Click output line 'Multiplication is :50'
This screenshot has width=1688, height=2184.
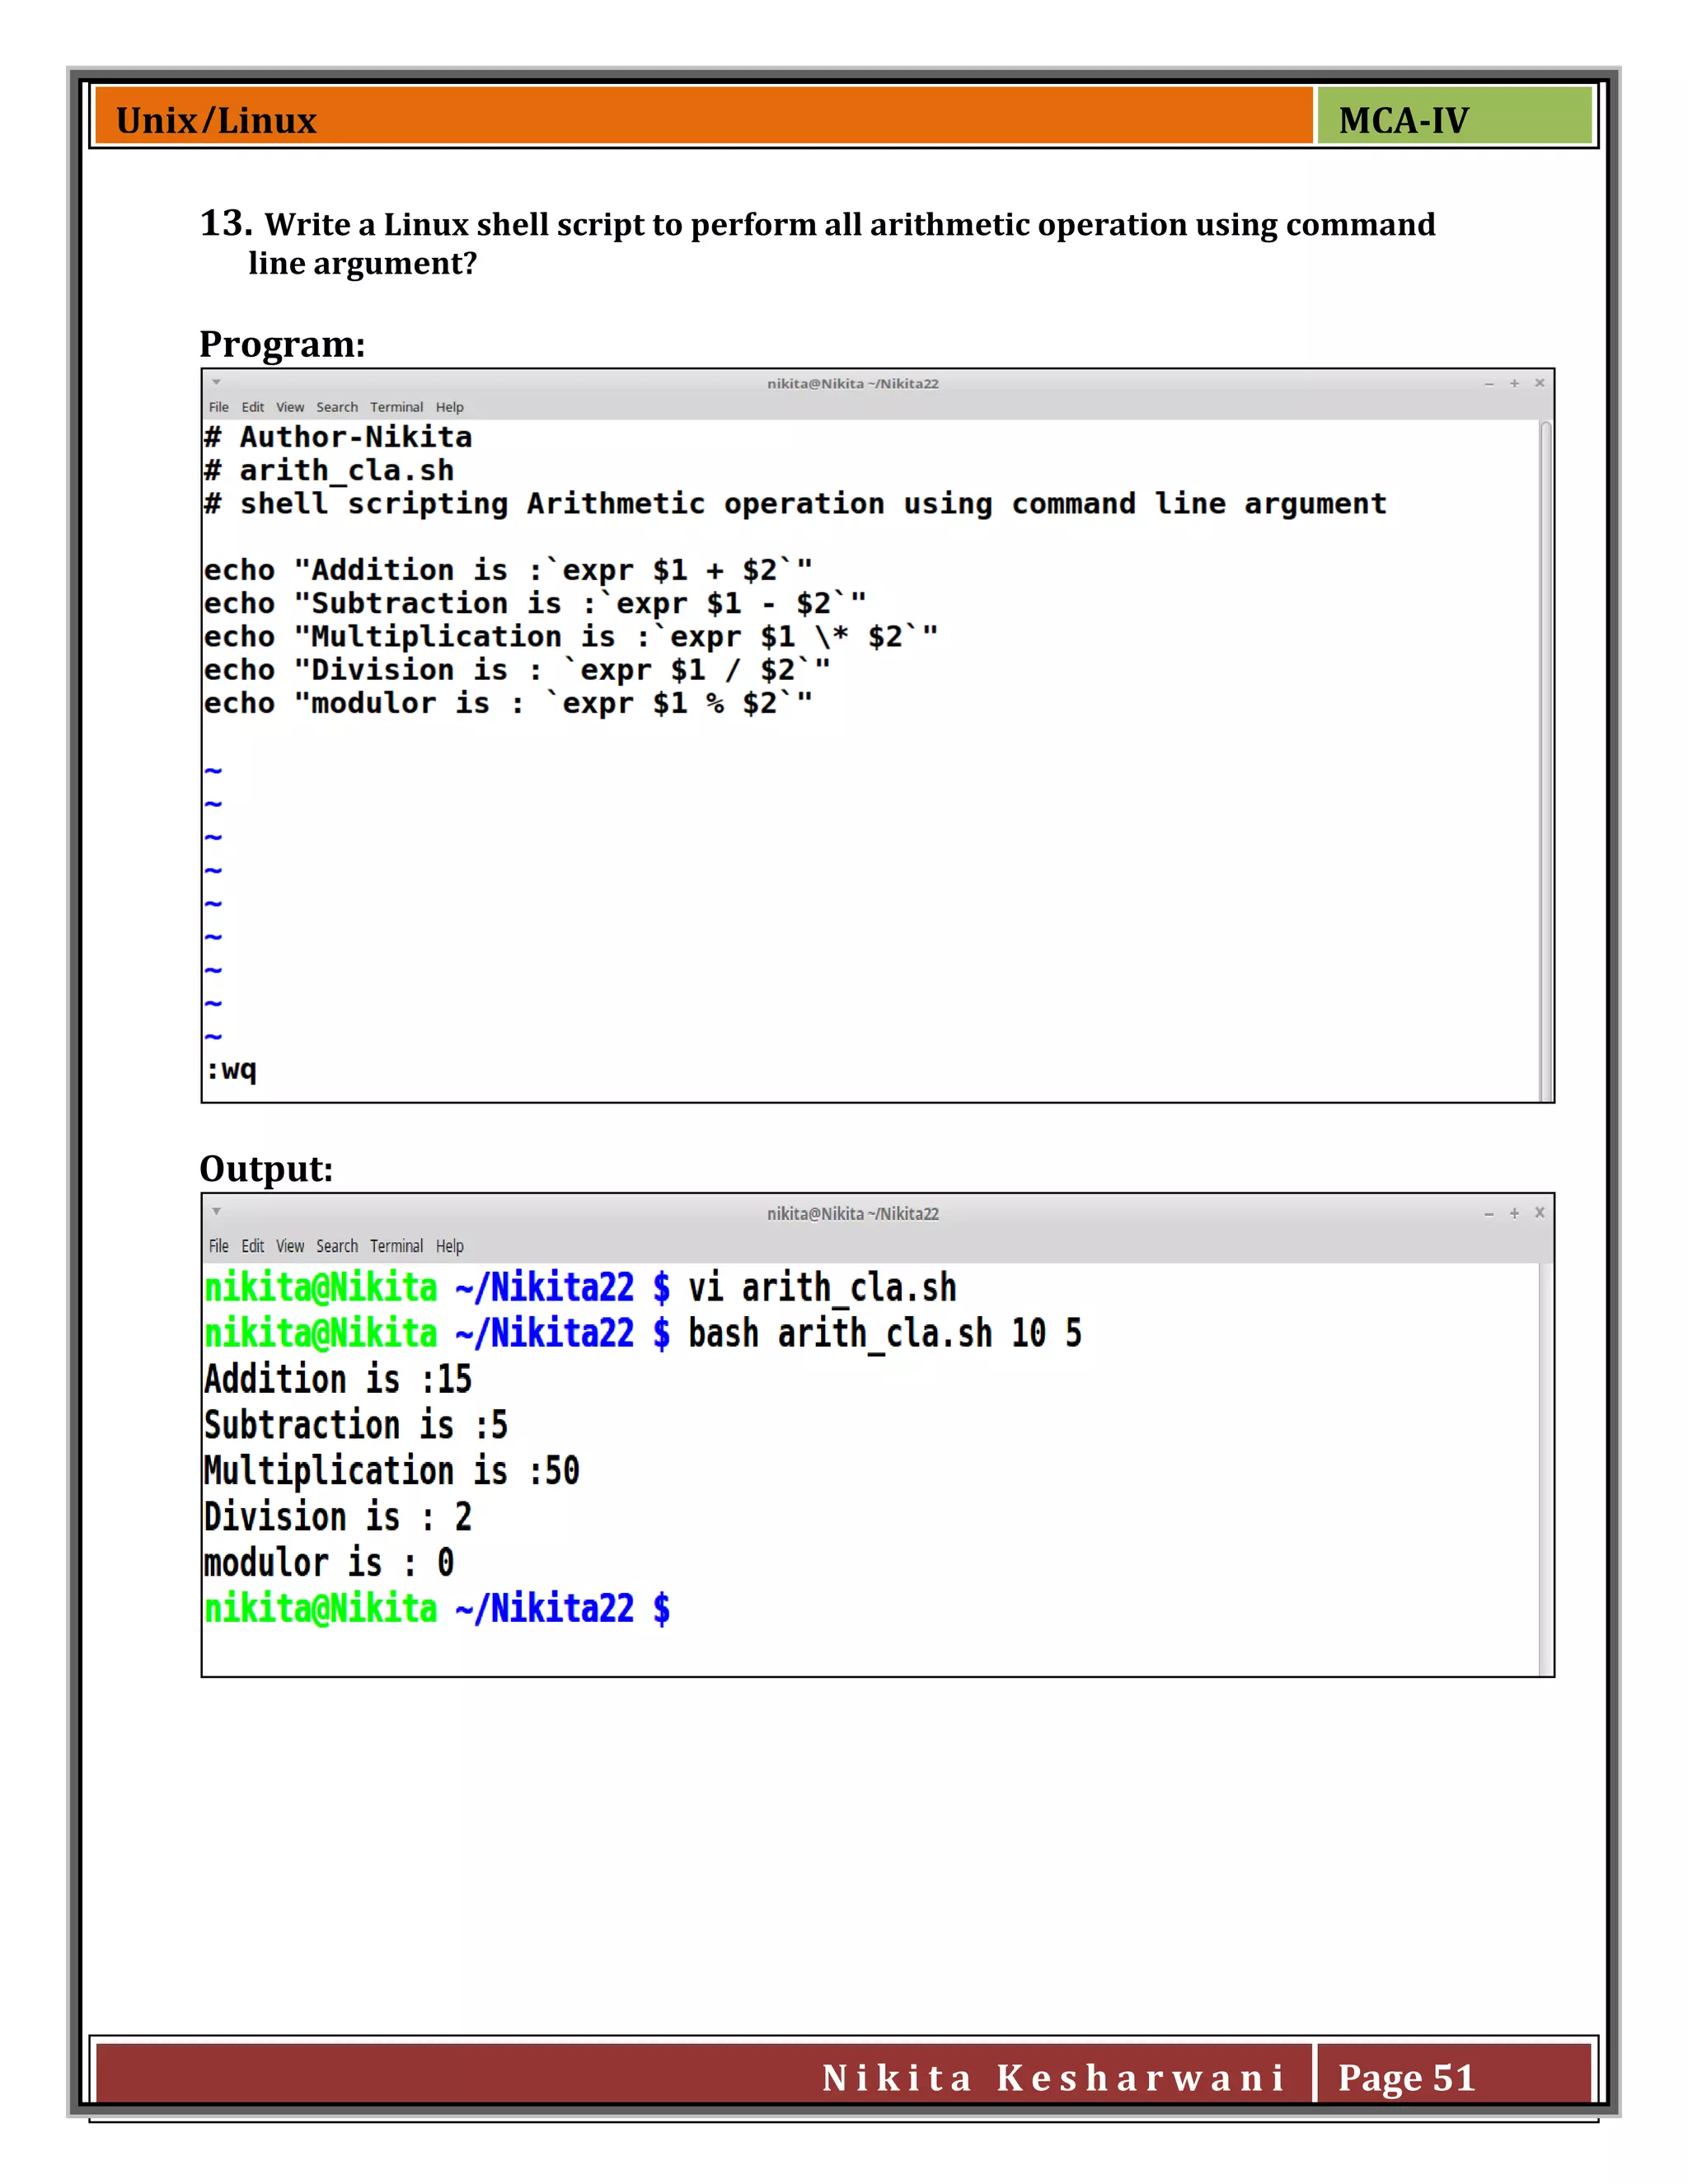392,1472
